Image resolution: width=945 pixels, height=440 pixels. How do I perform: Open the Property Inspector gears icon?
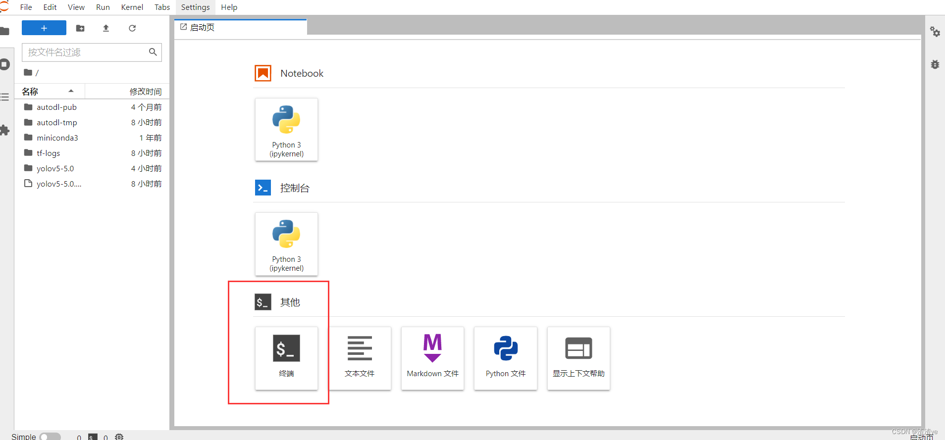point(935,32)
